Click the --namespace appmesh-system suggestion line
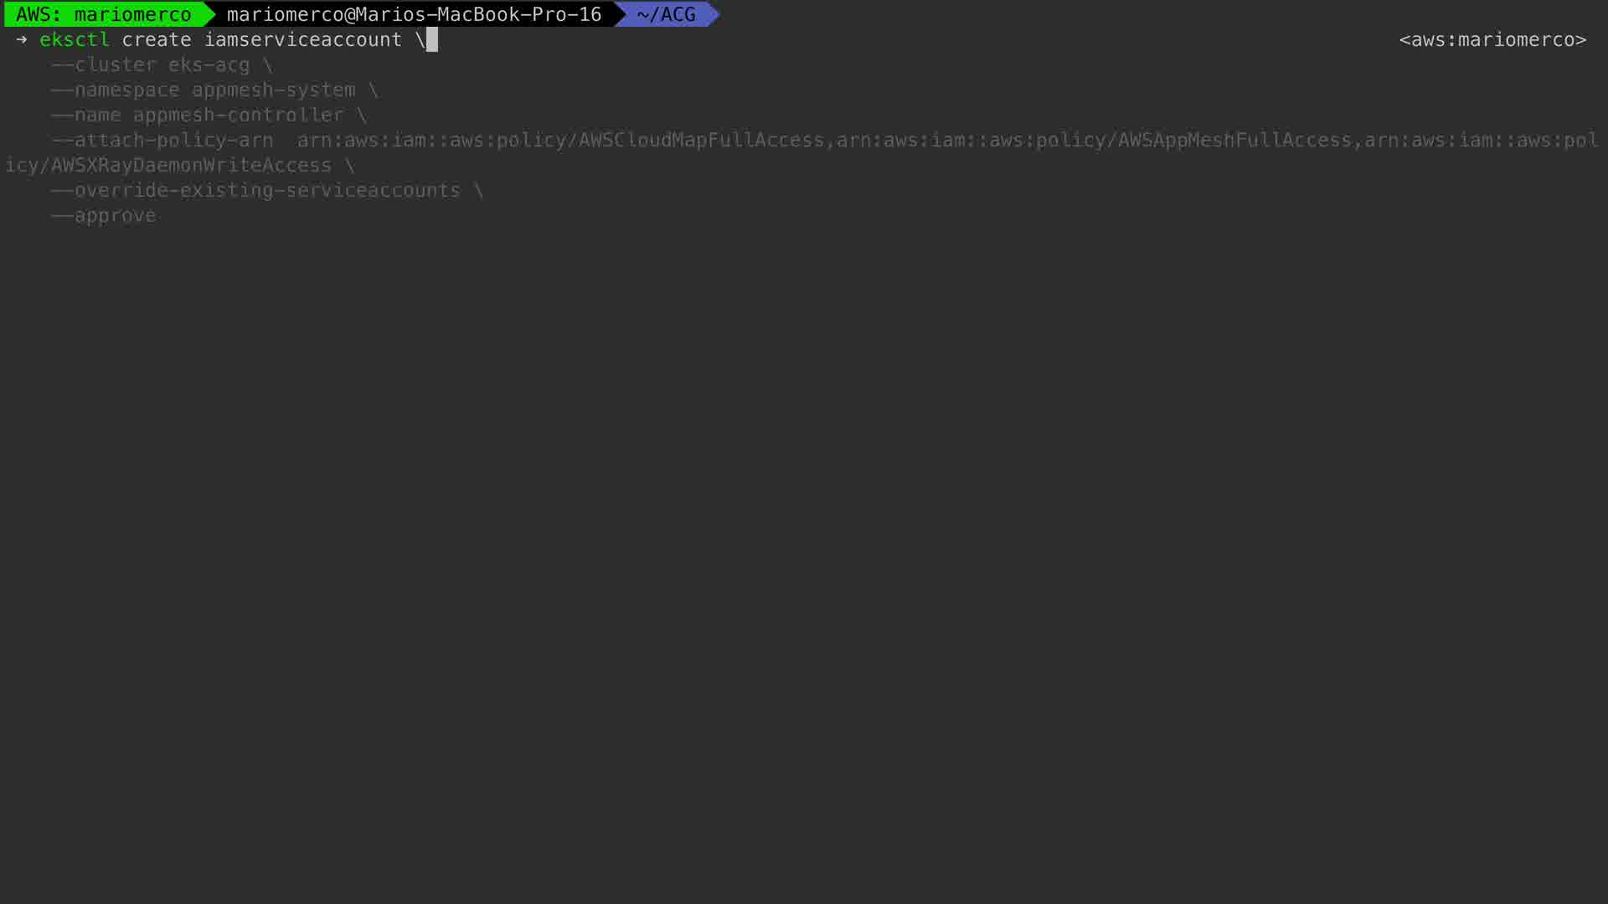Viewport: 1608px width, 904px height. click(214, 90)
